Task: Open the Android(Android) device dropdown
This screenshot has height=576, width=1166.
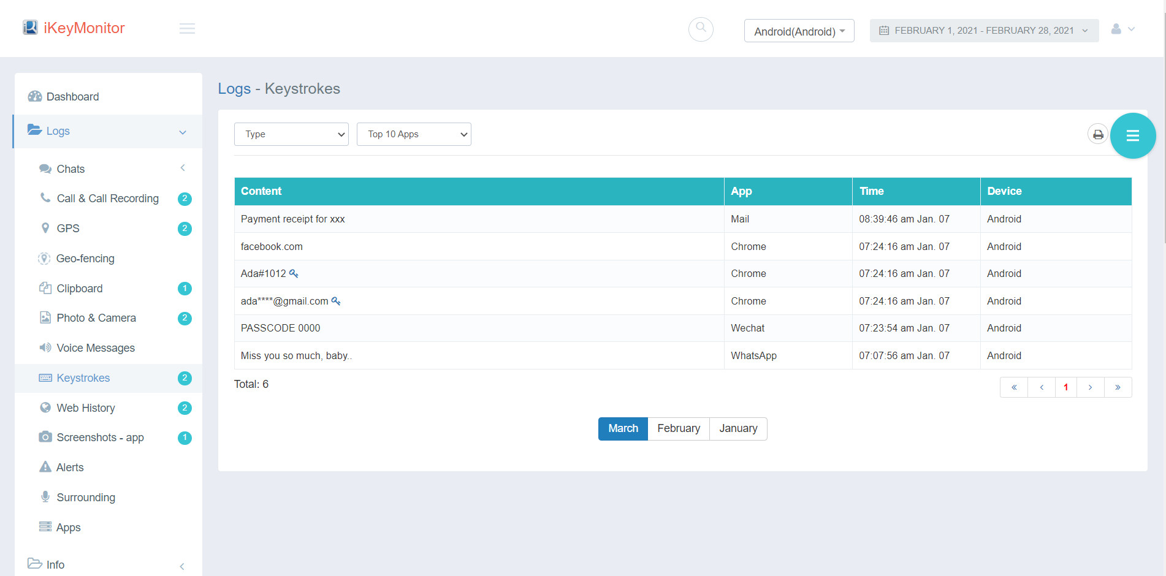Action: [x=799, y=31]
